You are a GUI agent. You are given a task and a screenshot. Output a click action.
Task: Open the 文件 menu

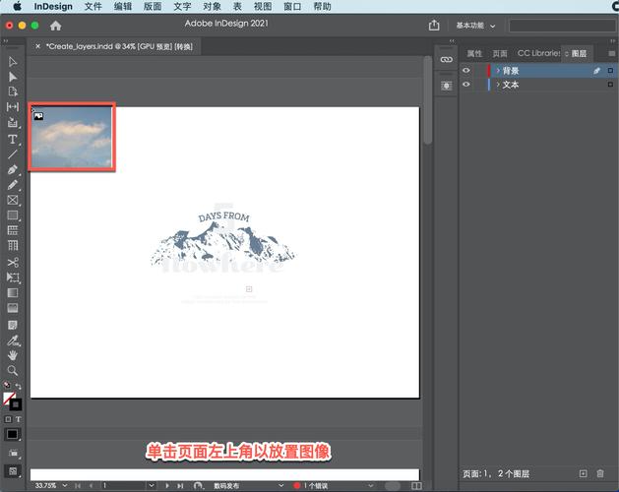(x=93, y=6)
